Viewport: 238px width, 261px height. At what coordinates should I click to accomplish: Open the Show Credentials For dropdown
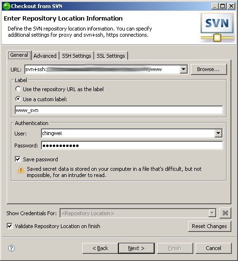[x=212, y=213]
